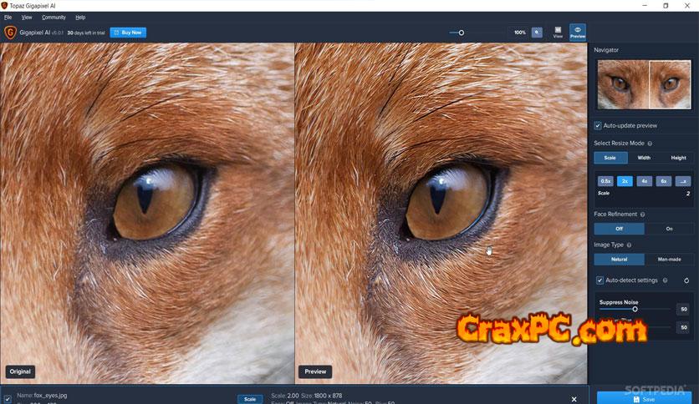
Task: Choose the 4x scale preset
Action: click(644, 181)
